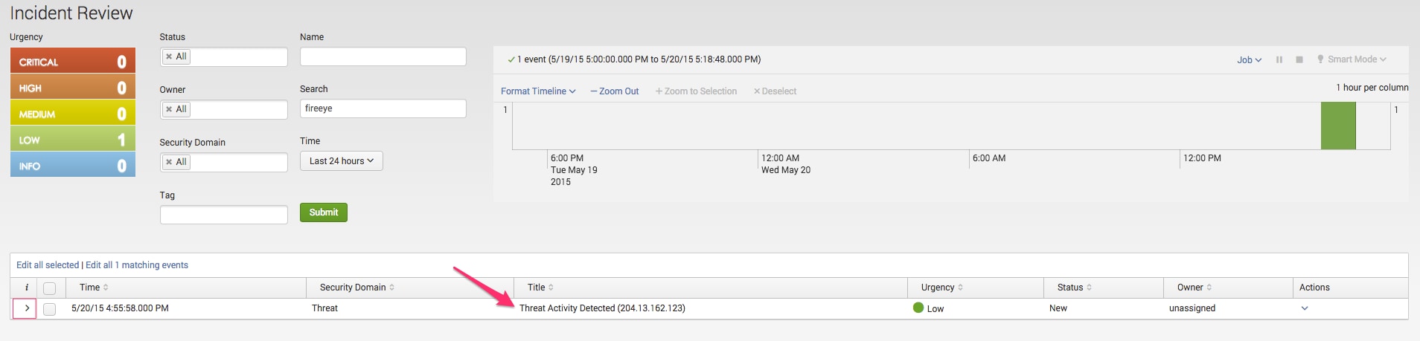Click the Security Domain filter field
The image size is (1420, 341).
coord(224,162)
